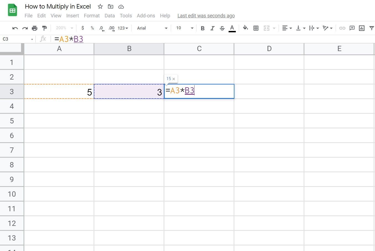Screen dimensions: 375x251
Task: Format value as percent
Action: click(x=92, y=28)
